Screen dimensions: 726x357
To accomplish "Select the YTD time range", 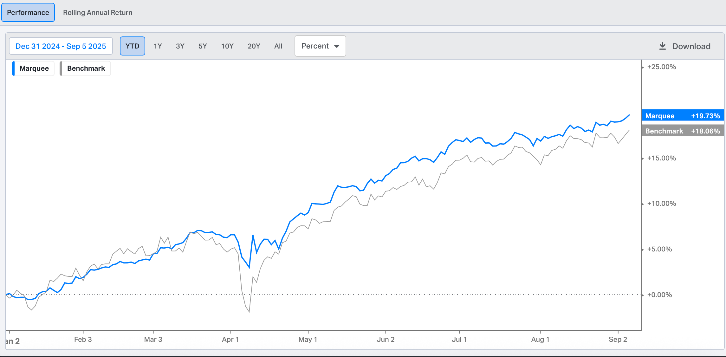I will 132,46.
